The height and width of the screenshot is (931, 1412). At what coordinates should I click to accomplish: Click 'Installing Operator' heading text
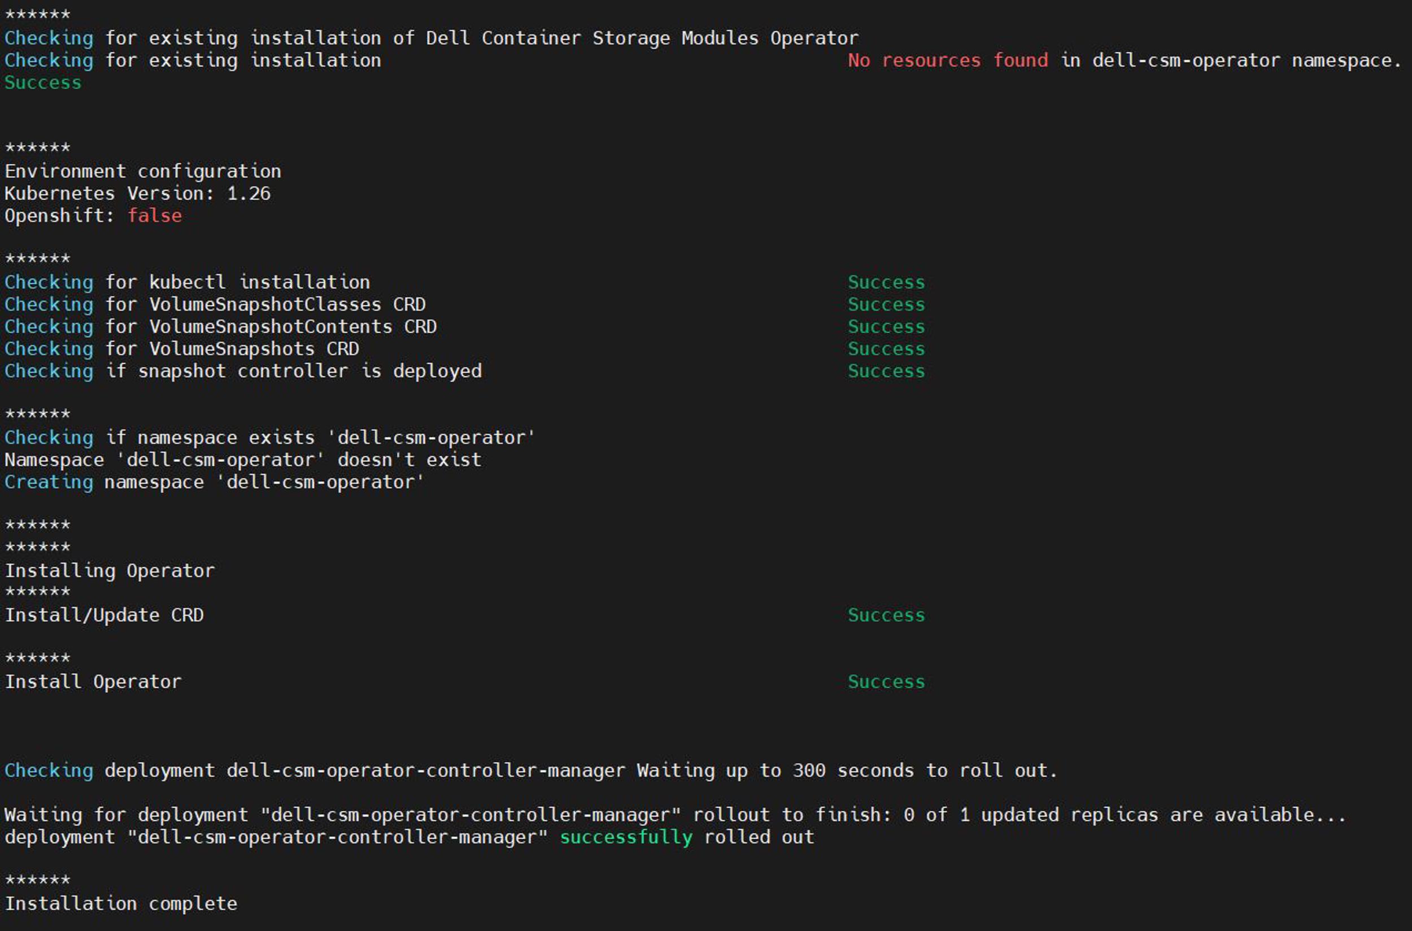(110, 571)
